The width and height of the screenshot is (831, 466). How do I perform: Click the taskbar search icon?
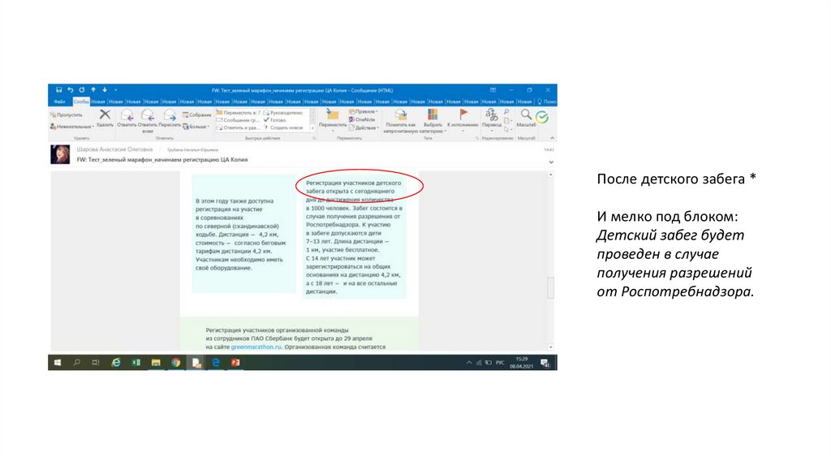pyautogui.click(x=77, y=363)
